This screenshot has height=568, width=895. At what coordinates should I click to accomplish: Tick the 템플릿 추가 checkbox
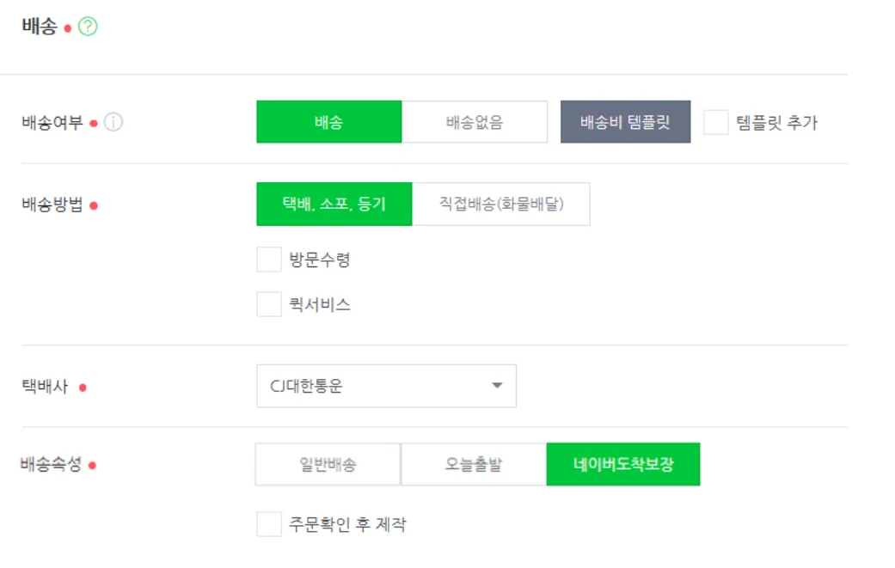715,122
